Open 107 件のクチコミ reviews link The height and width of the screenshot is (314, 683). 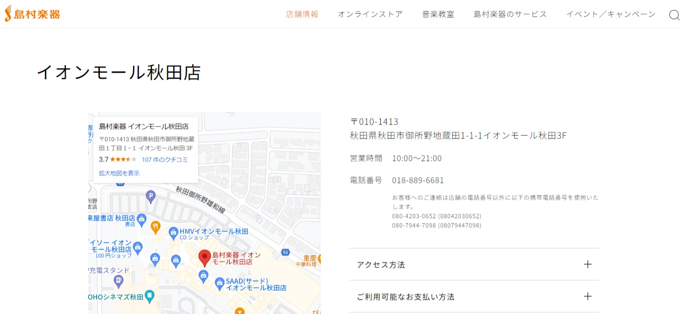pyautogui.click(x=165, y=159)
